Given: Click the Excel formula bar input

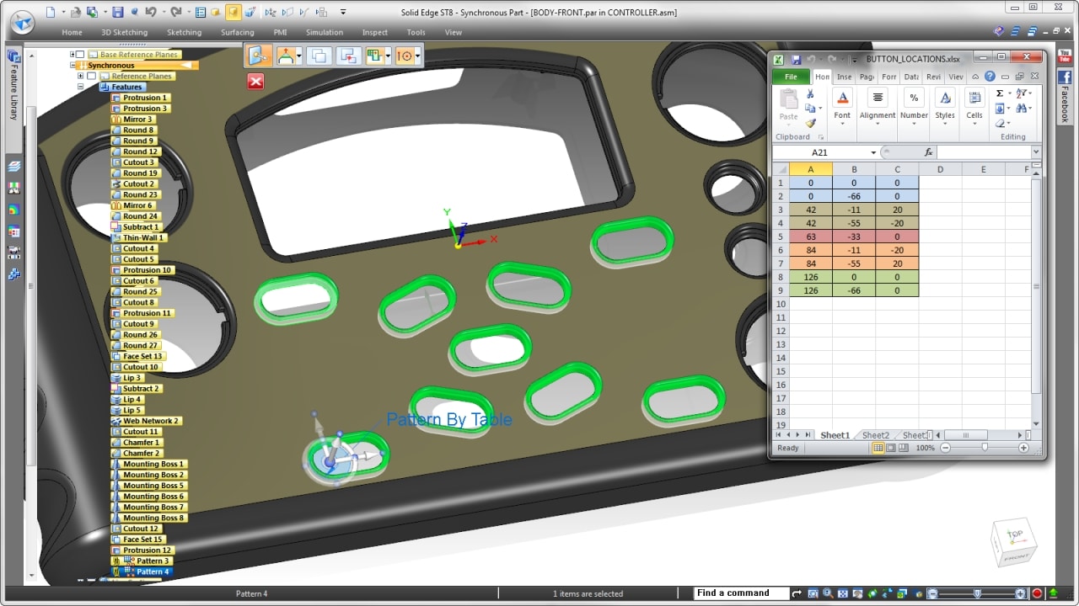Looking at the screenshot, I should point(984,152).
